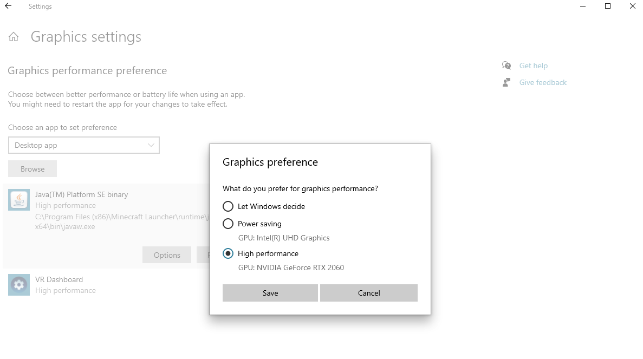Select the High performance radio button
Screen dimensions: 643x359
pos(228,253)
